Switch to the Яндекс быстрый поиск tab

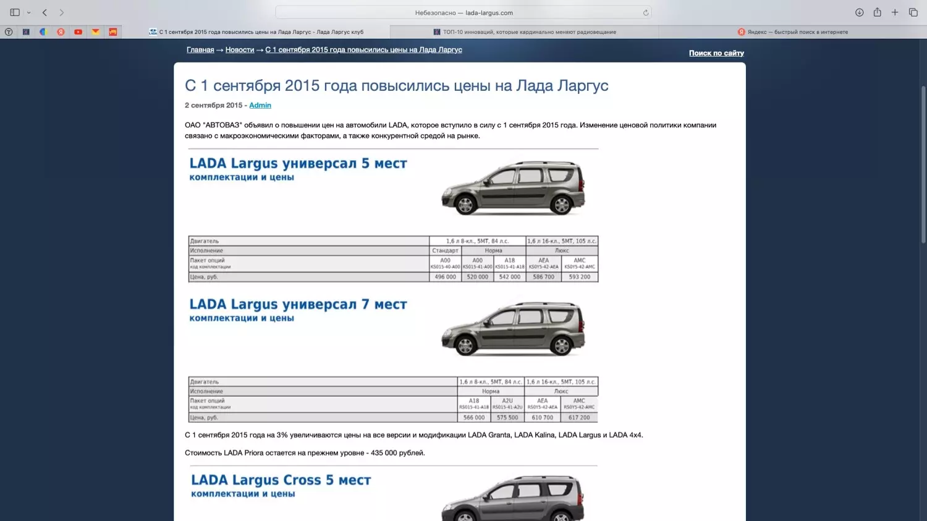coord(792,32)
